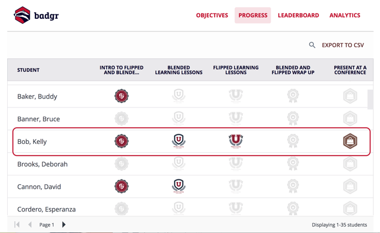Click Banner Bruce's greyed Blended Wrap Up badge
Image resolution: width=380 pixels, height=233 pixels.
pyautogui.click(x=293, y=118)
